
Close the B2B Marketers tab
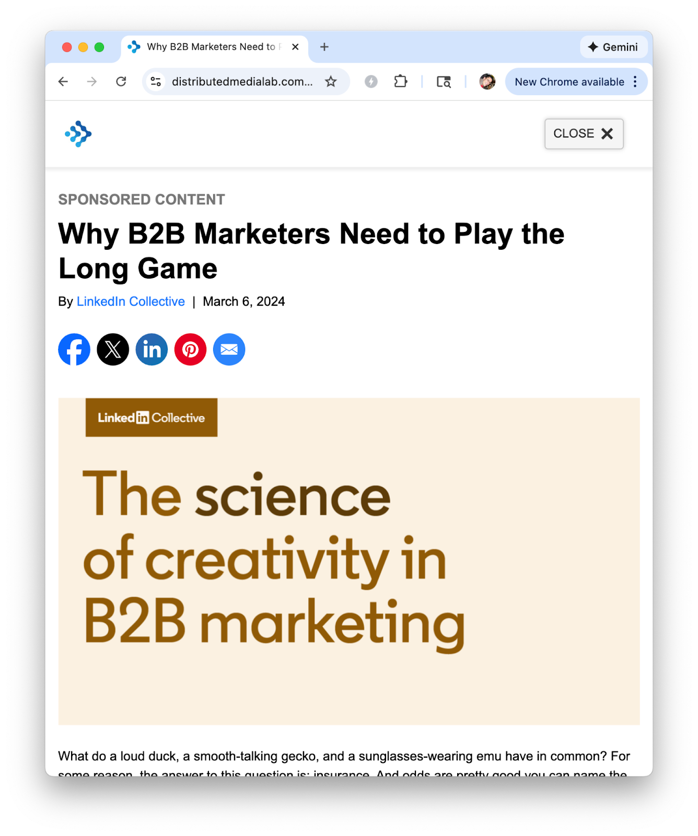coord(295,47)
